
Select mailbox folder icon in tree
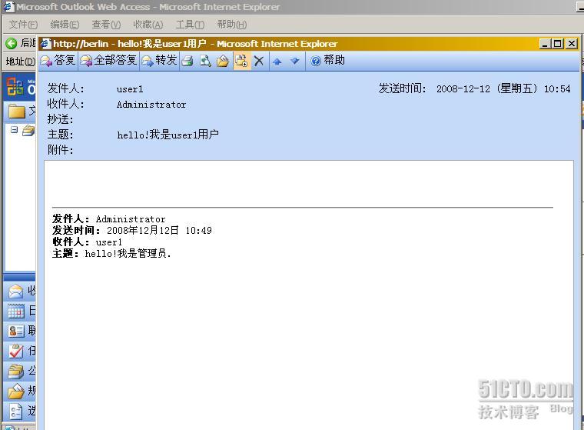28,131
